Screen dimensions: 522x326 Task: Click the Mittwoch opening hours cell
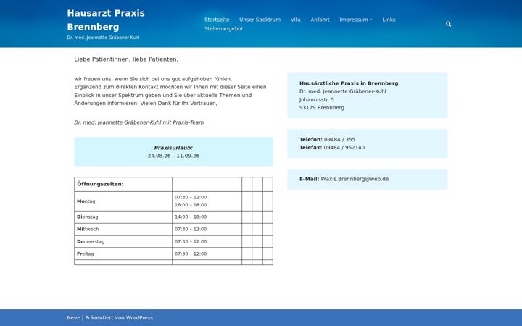coord(207,229)
